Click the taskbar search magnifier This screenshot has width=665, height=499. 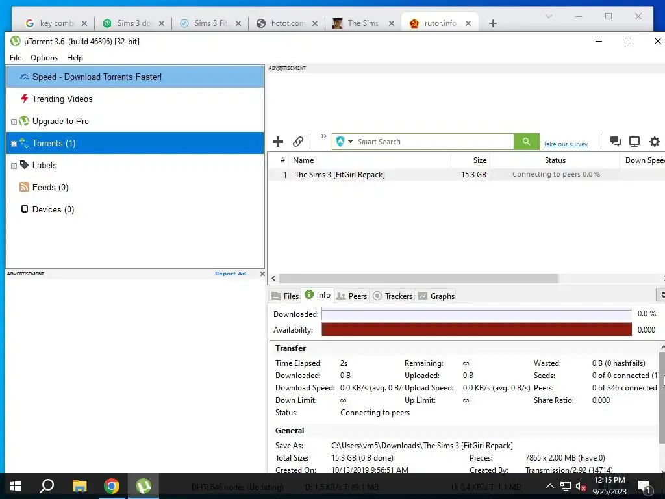tap(47, 486)
